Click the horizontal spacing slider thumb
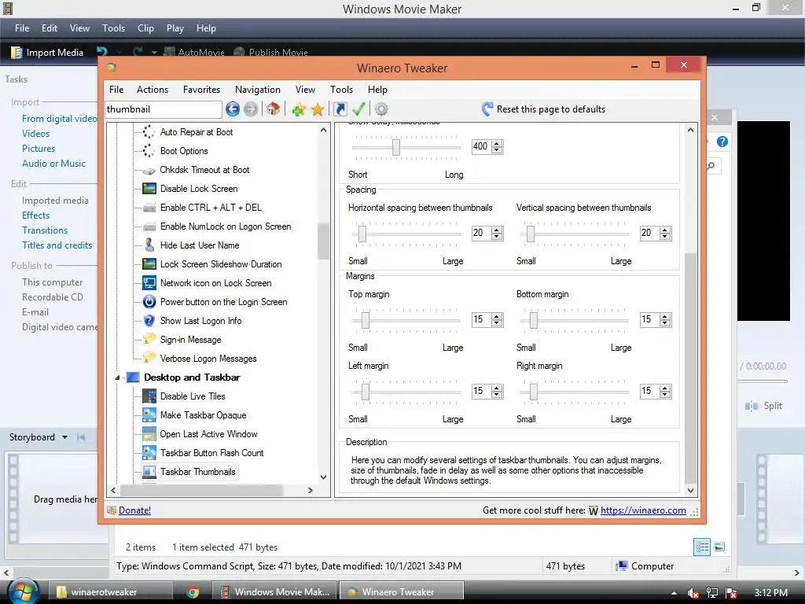805x604 pixels. coord(362,234)
